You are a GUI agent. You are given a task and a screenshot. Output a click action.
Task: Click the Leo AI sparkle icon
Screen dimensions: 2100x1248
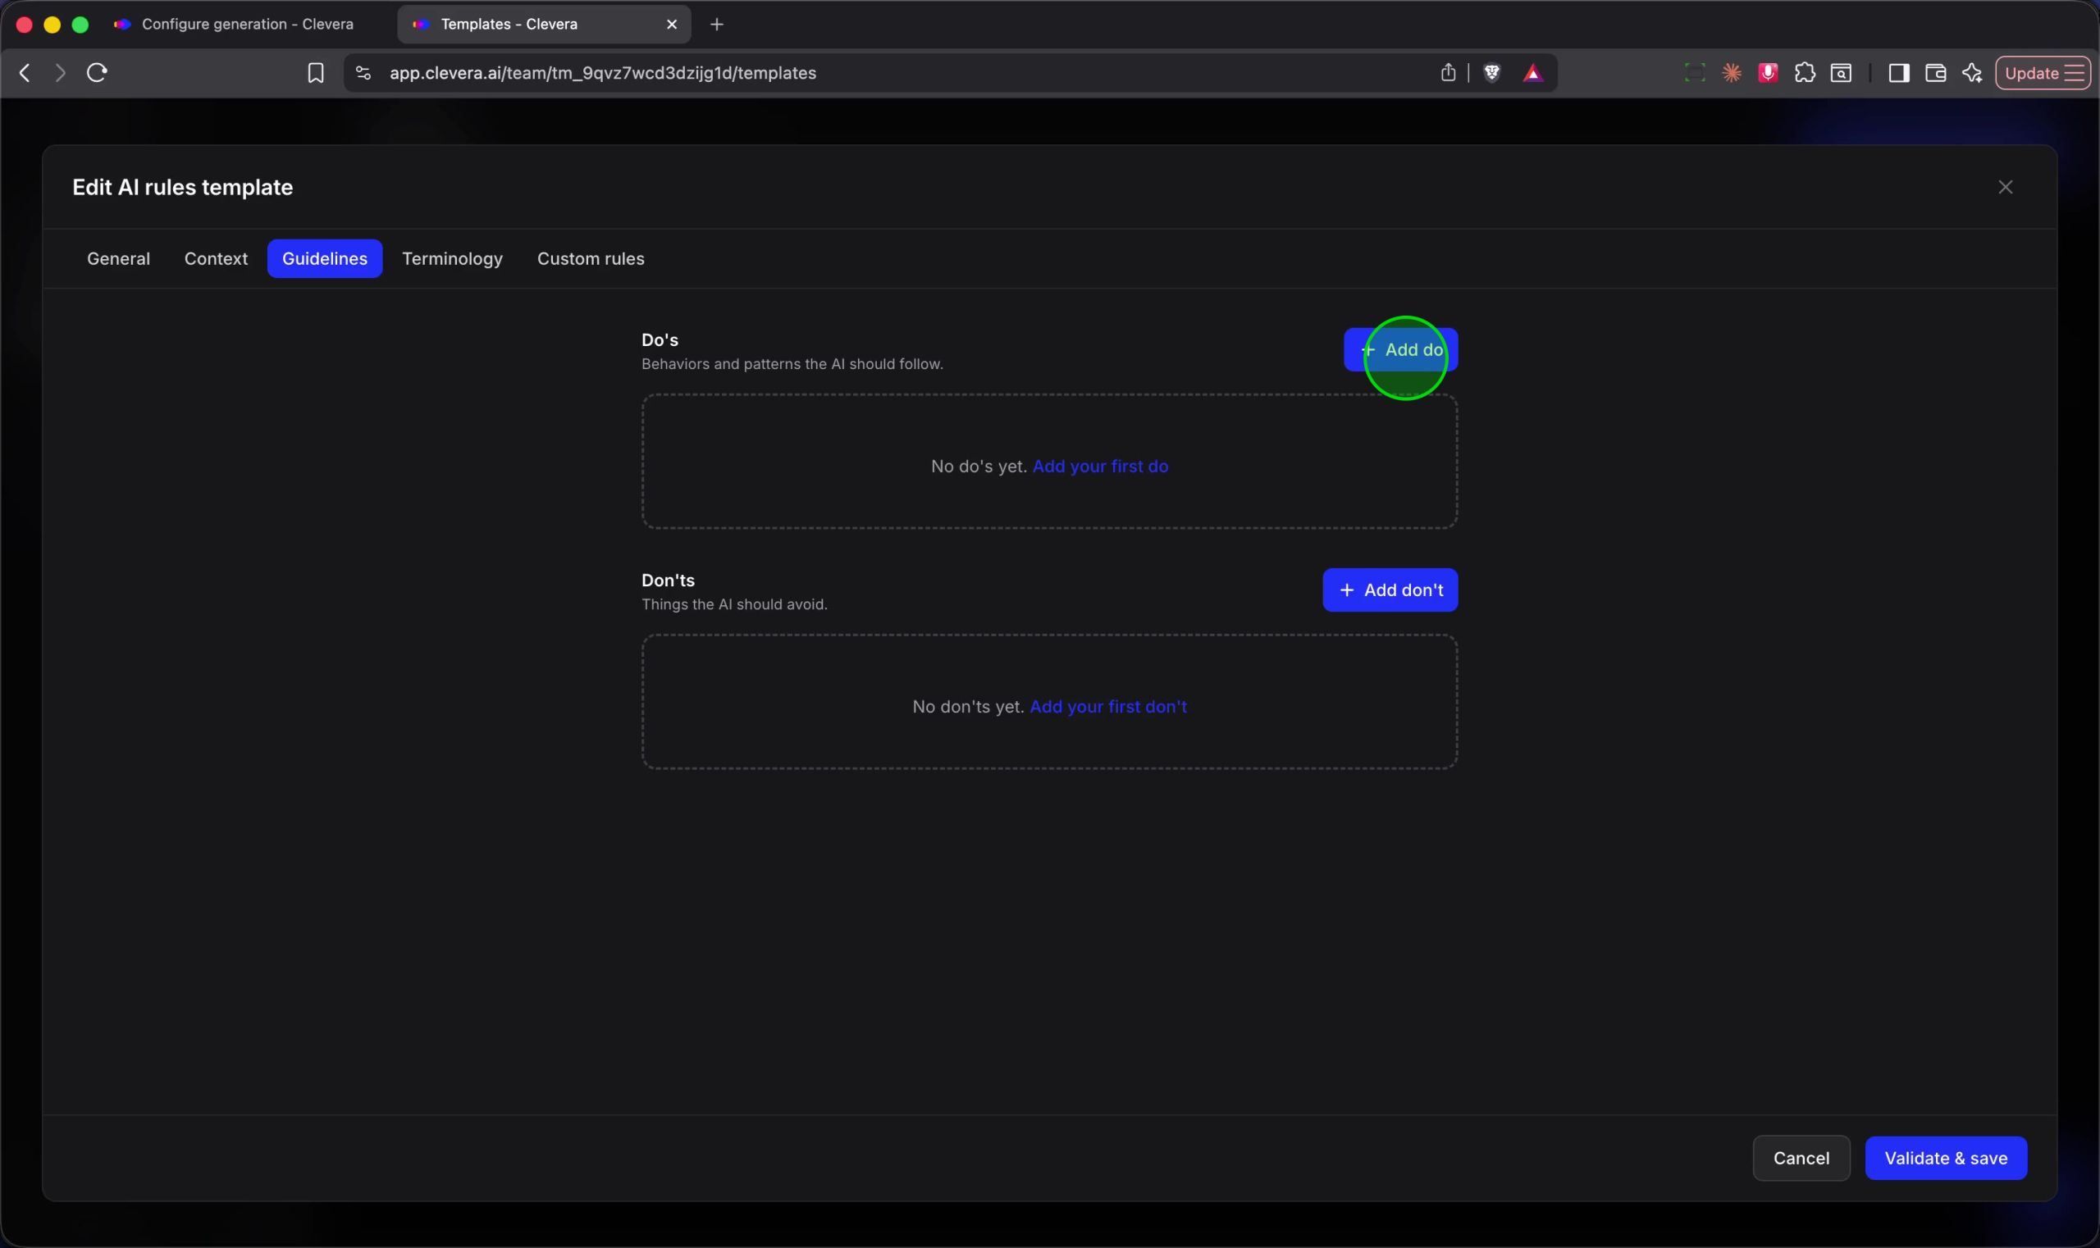[x=1972, y=73]
